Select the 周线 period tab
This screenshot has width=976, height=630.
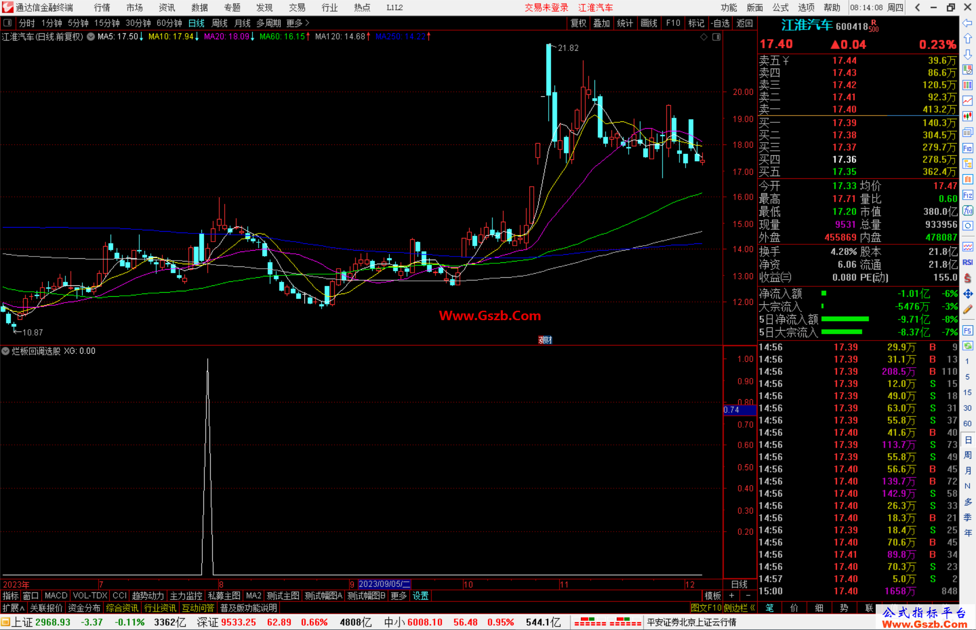[220, 23]
